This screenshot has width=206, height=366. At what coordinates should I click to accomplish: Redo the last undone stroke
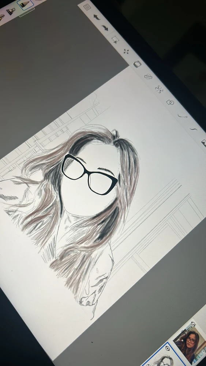click(x=105, y=28)
